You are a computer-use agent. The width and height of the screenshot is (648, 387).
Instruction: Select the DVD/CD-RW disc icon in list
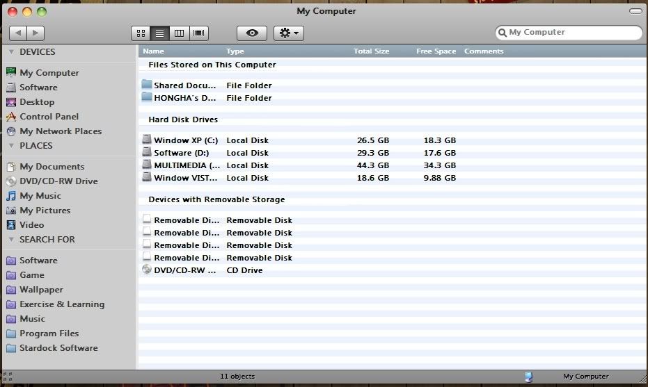[147, 270]
